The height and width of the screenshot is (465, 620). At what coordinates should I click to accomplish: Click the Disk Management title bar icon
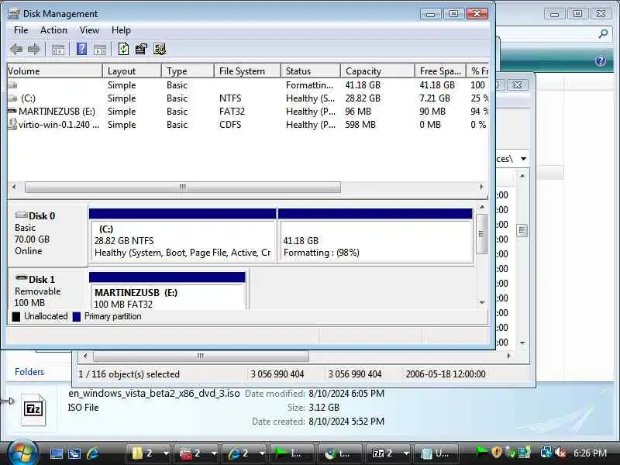(x=13, y=13)
